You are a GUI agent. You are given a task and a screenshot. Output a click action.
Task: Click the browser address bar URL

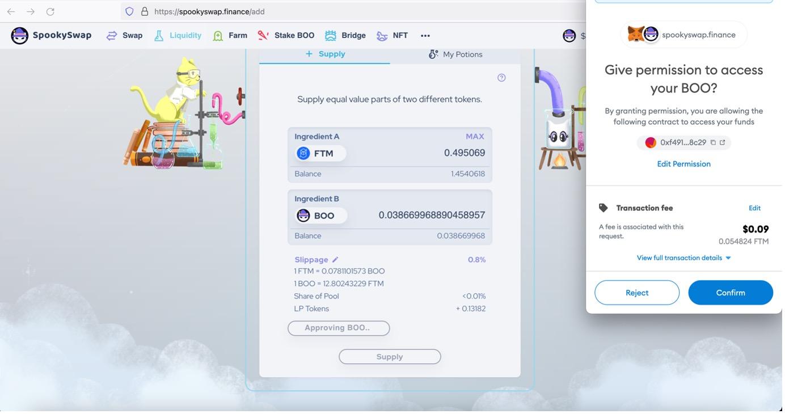point(210,11)
